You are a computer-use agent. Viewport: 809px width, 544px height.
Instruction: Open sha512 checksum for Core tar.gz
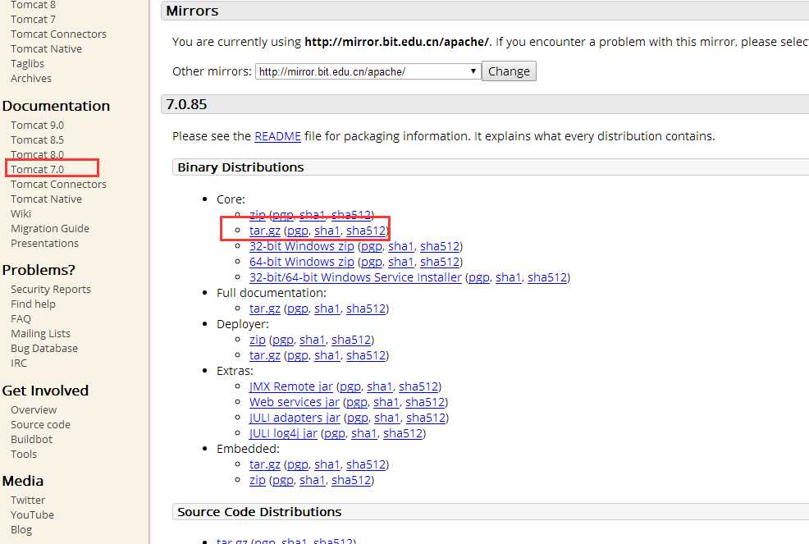(366, 231)
